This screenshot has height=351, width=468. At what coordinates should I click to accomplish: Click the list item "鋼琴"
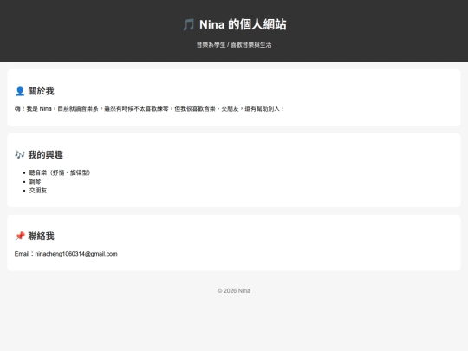(35, 181)
